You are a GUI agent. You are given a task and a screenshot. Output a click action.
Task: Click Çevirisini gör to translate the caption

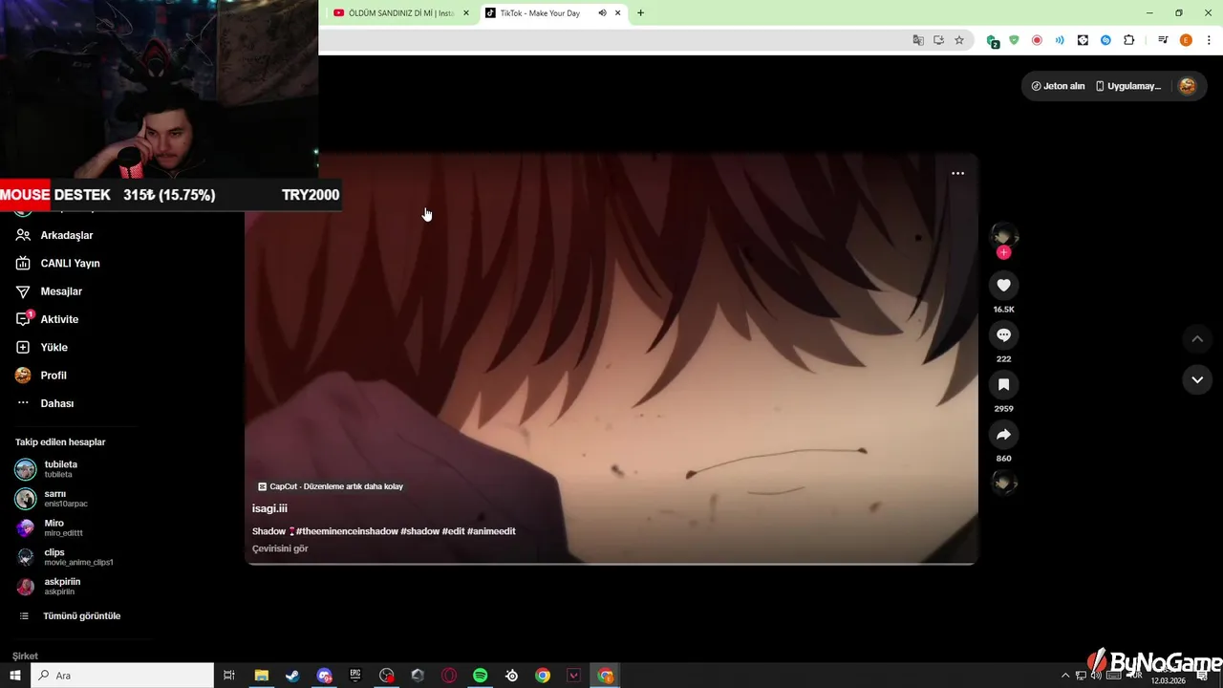(x=280, y=548)
